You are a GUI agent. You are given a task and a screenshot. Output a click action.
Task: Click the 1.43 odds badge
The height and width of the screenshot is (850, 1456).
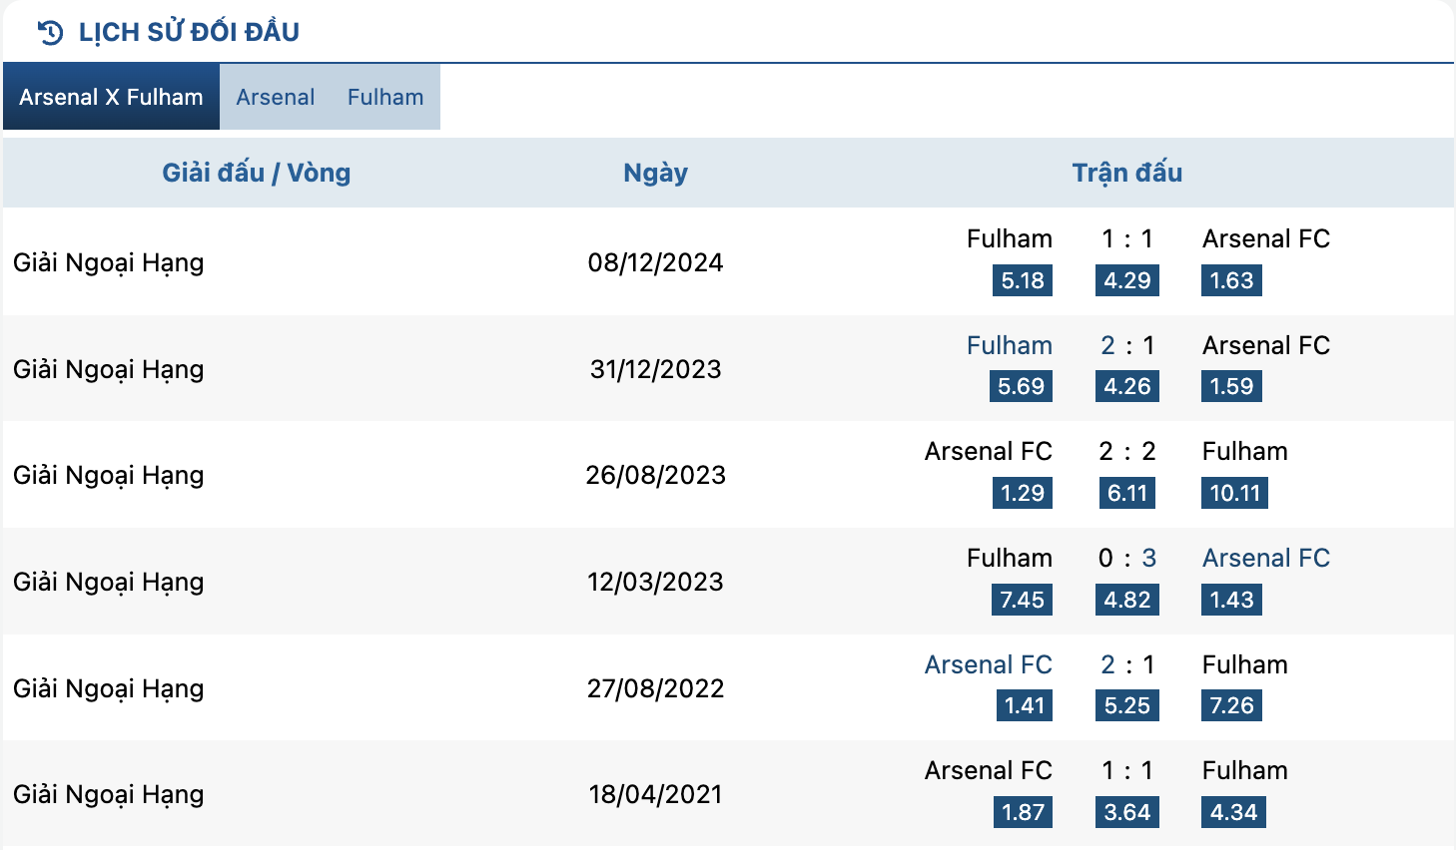(x=1231, y=600)
